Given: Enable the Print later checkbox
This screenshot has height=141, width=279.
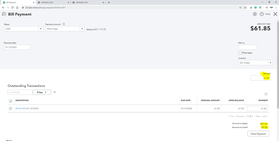Looking at the screenshot, I should click(240, 53).
